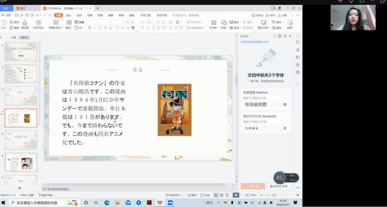Toggle Normal view in status bar
This screenshot has width=387, height=207.
coord(216,195)
